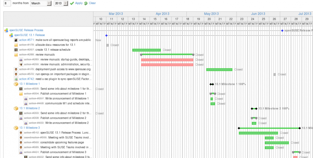Click the avatar beside action #401

point(21,152)
